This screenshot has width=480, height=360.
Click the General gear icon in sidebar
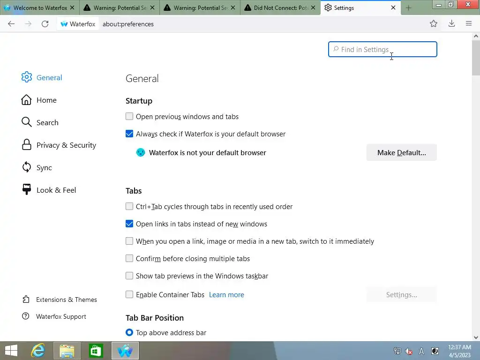[x=27, y=77]
